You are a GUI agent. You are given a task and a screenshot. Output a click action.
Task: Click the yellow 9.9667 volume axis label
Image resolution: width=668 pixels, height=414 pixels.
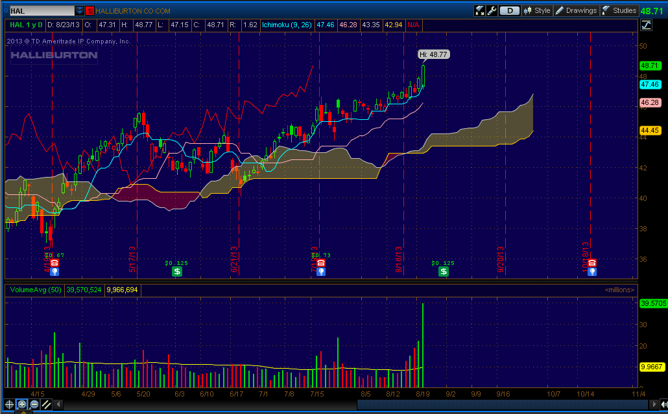(x=652, y=366)
